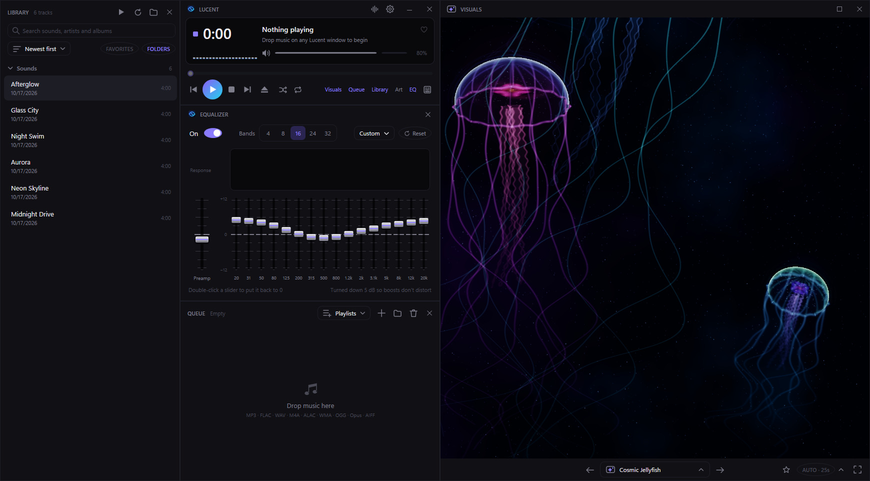The height and width of the screenshot is (481, 870).
Task: Open the Newest first sort dropdown
Action: (39, 49)
